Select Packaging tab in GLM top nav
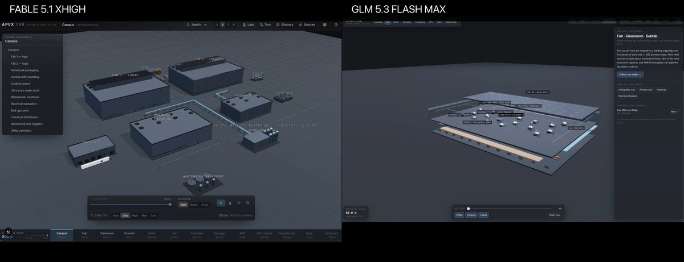 click(420, 22)
